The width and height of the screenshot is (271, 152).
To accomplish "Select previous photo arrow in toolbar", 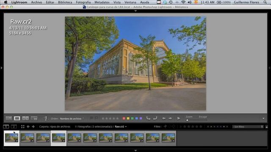I will [x=164, y=118].
